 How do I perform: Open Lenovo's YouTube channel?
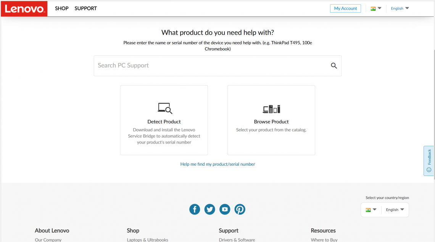(x=225, y=209)
